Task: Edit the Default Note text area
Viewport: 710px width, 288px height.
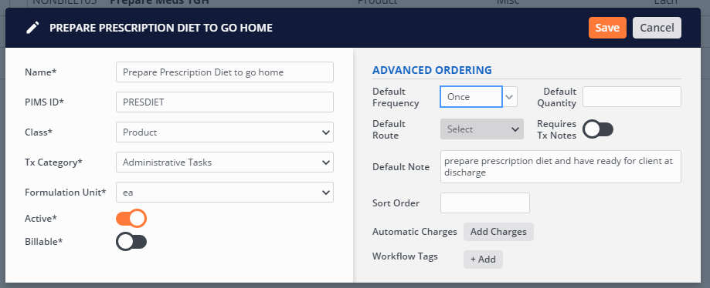Action: [561, 166]
